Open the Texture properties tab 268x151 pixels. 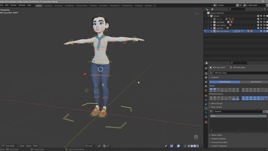[206, 122]
